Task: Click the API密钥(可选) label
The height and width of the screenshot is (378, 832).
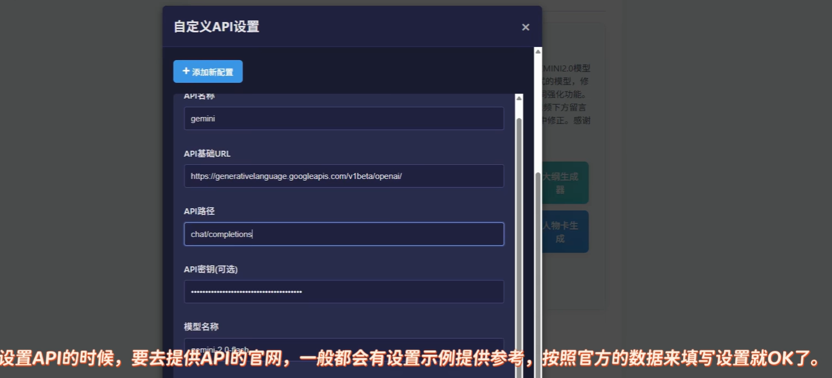Action: click(210, 269)
